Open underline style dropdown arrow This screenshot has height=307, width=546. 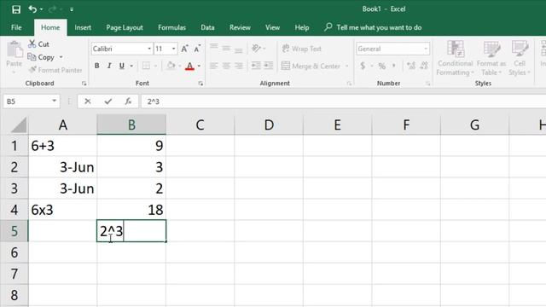click(x=131, y=66)
